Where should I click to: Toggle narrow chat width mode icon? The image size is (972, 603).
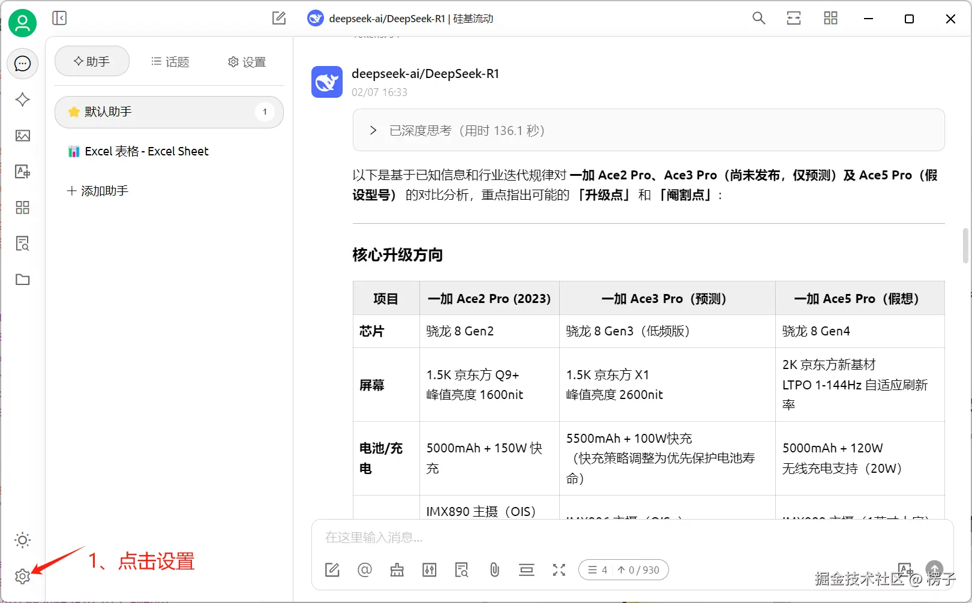pyautogui.click(x=794, y=18)
